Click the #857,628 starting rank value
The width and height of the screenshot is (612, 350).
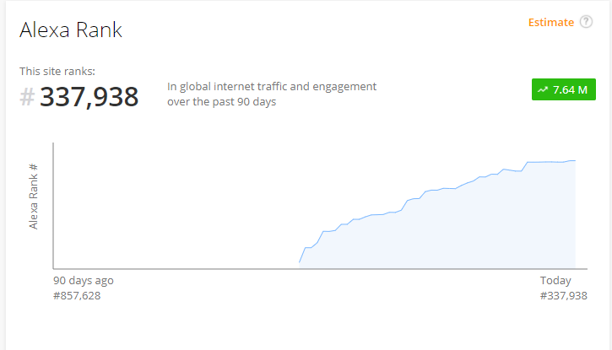tap(77, 295)
